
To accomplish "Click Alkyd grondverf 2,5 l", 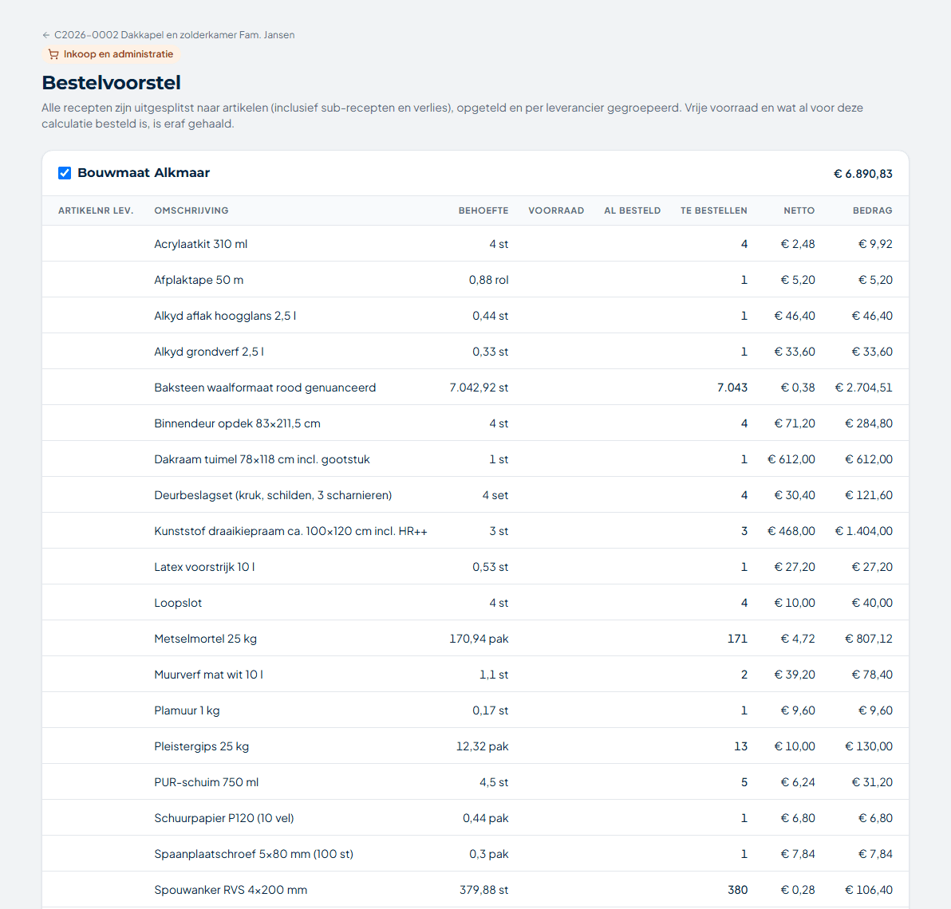I will click(x=209, y=352).
